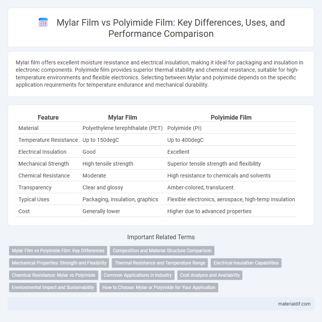The height and width of the screenshot is (322, 322).
Task: Click 'Polyethylene terephthalate (PET)' cell
Action: (123, 128)
